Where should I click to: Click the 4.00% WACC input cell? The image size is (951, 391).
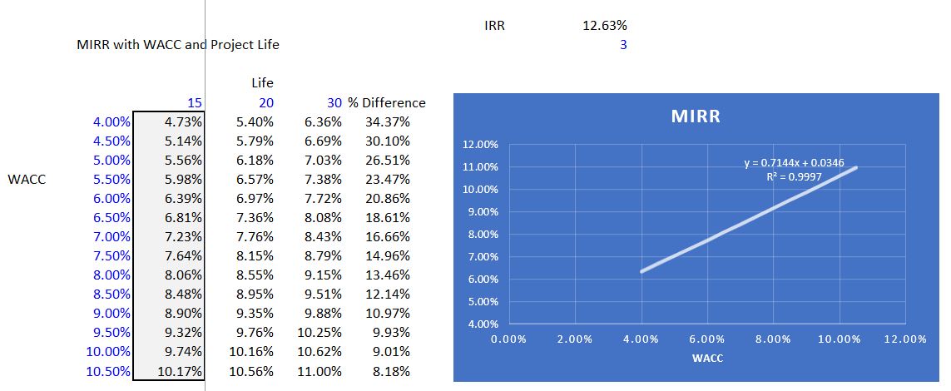(111, 122)
